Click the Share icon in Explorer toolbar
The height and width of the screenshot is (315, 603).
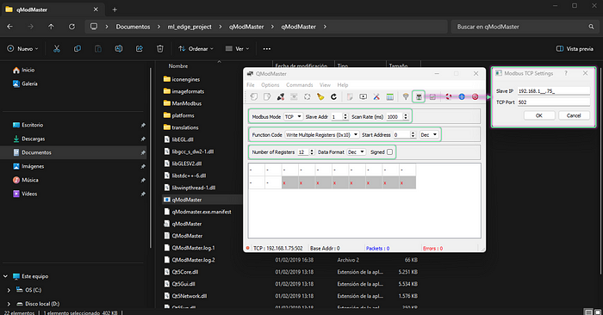pyautogui.click(x=140, y=49)
